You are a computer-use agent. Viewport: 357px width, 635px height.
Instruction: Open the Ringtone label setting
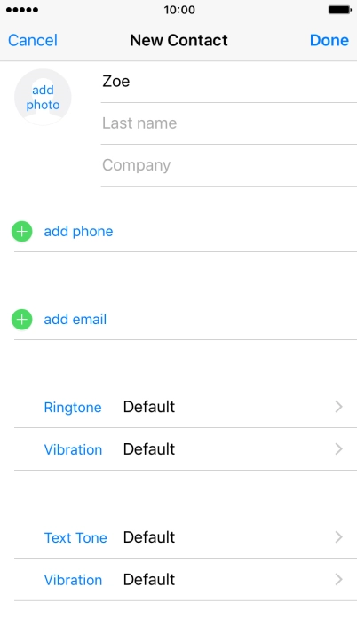[73, 408]
